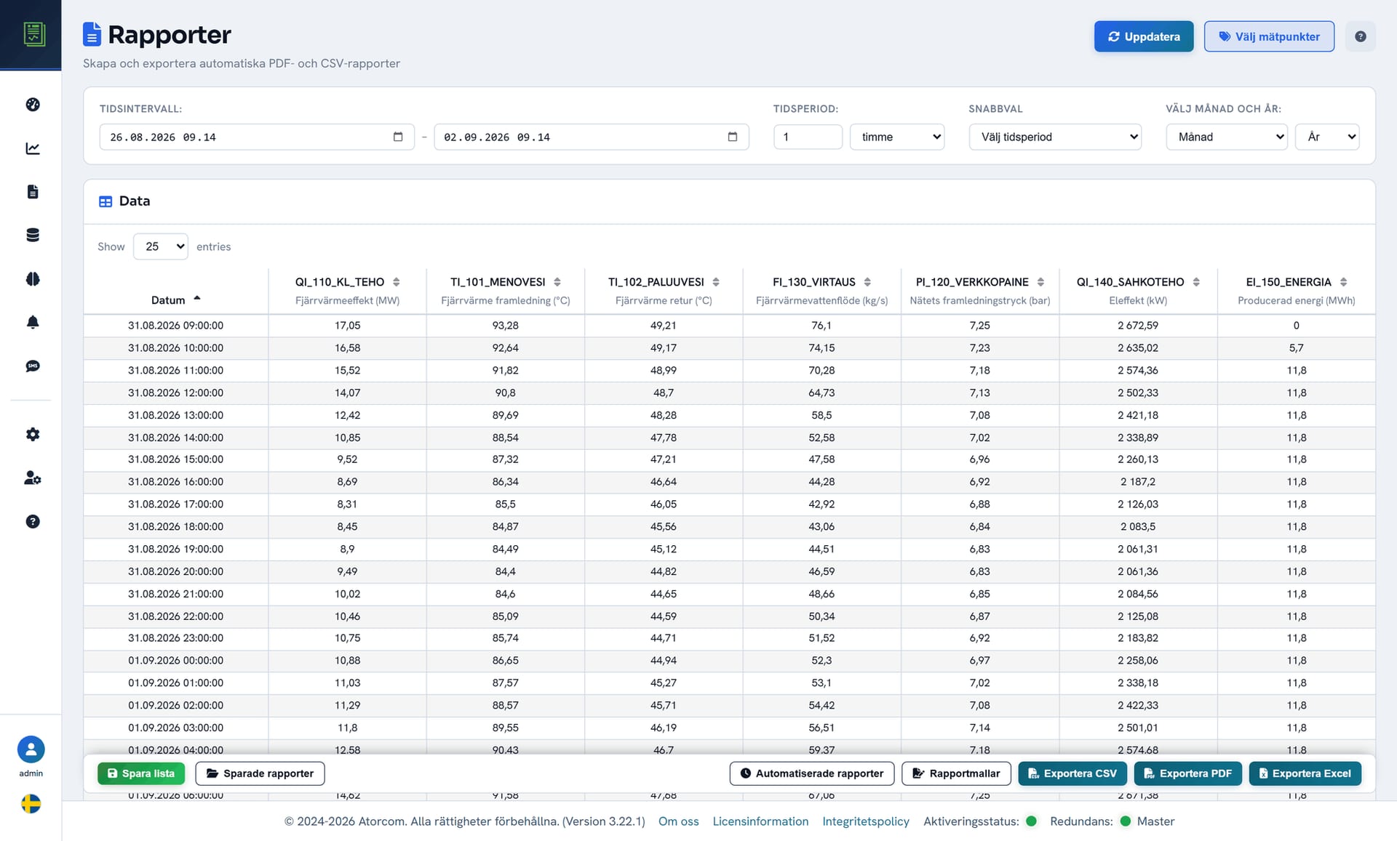This screenshot has width=1397, height=841.
Task: Open the Månad dropdown
Action: click(x=1227, y=137)
